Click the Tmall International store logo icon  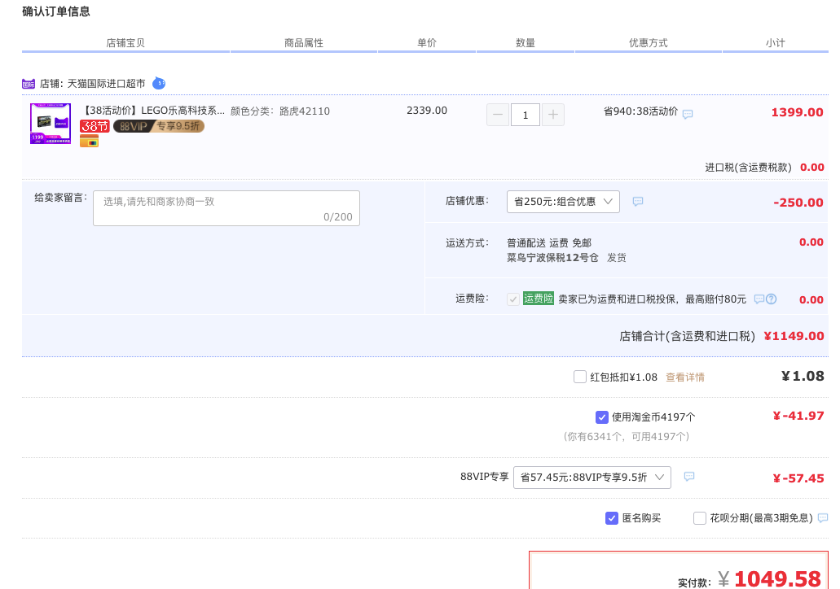click(x=29, y=84)
